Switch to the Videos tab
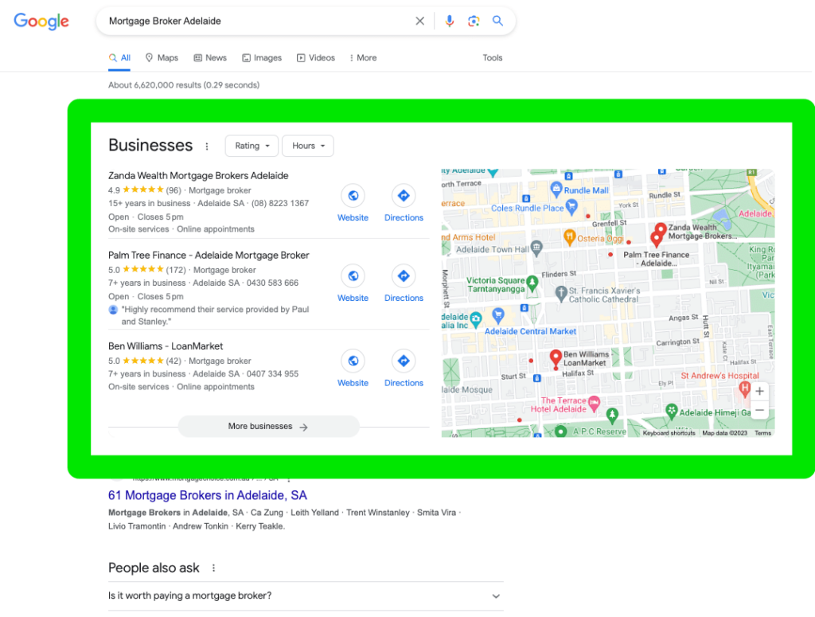815x617 pixels. pos(315,57)
